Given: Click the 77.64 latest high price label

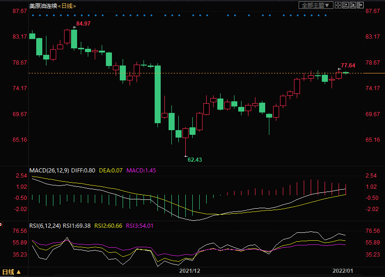Looking at the screenshot, I should (348, 66).
